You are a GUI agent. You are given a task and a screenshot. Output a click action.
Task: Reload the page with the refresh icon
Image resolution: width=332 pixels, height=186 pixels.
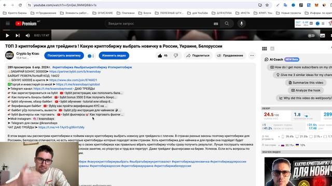click(20, 5)
